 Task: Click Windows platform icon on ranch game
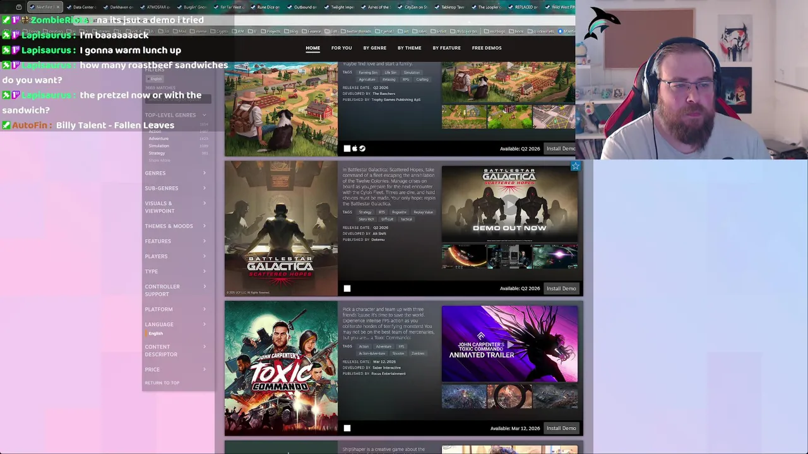tap(347, 149)
